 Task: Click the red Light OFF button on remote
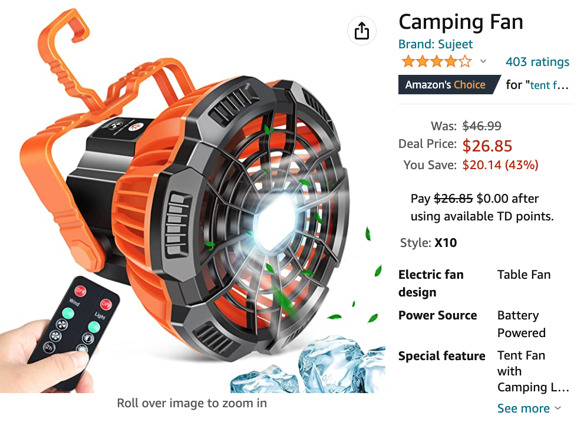[106, 304]
